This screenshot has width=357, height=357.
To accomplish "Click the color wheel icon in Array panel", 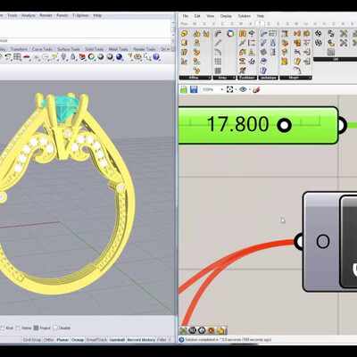I will (230, 33).
